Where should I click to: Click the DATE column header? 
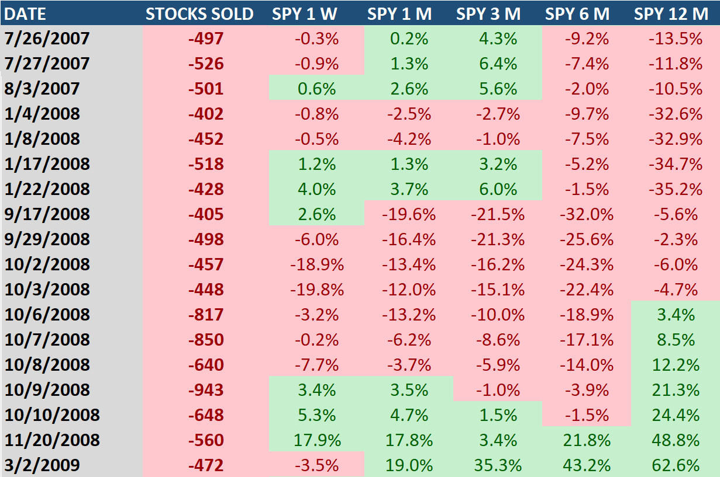(x=25, y=13)
